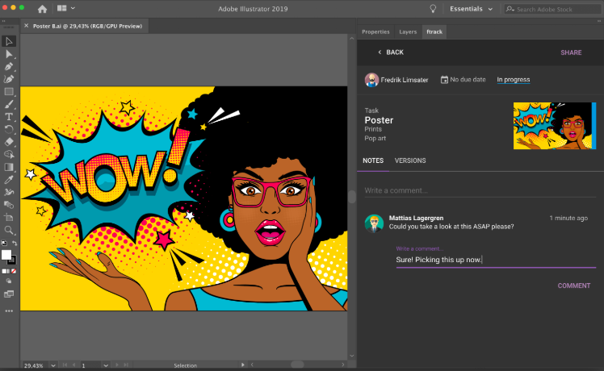Set fill to None

coord(14,271)
